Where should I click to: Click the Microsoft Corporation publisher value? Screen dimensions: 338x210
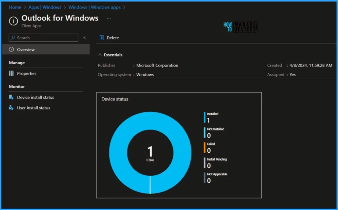tap(157, 65)
